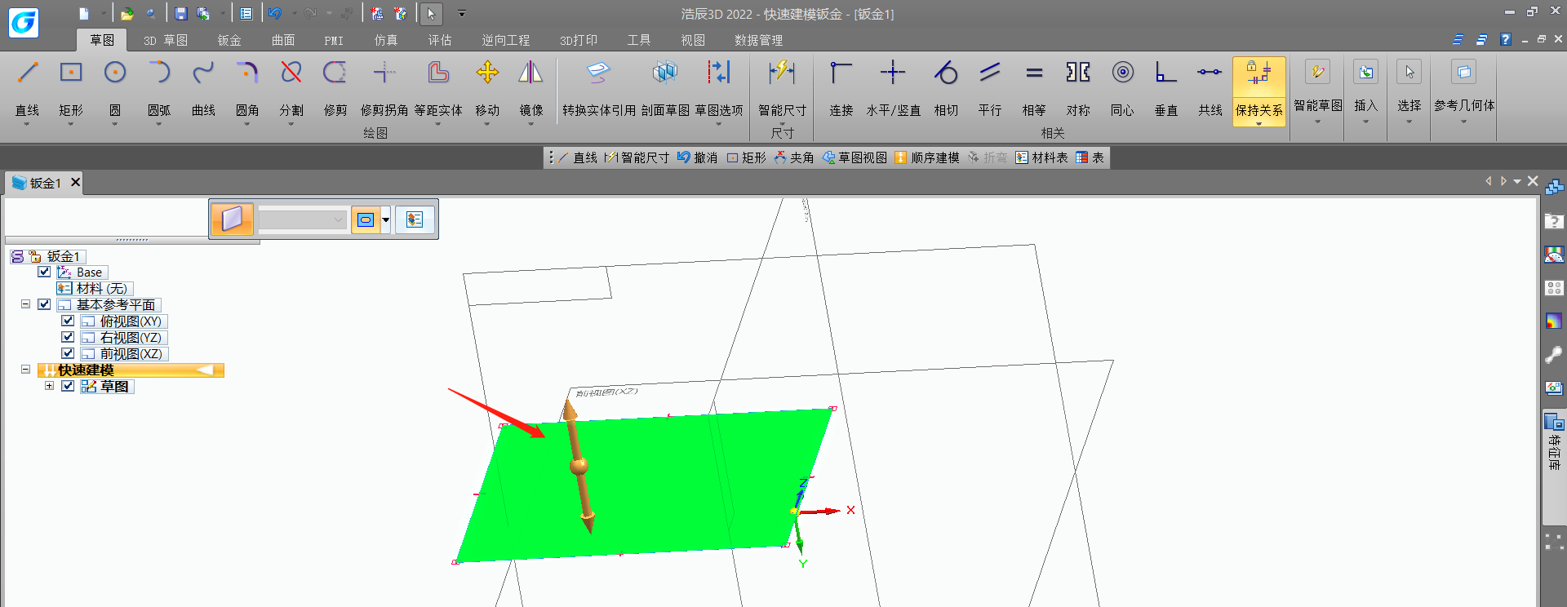Select the 钣金1 document tab
The height and width of the screenshot is (607, 1567).
click(46, 183)
